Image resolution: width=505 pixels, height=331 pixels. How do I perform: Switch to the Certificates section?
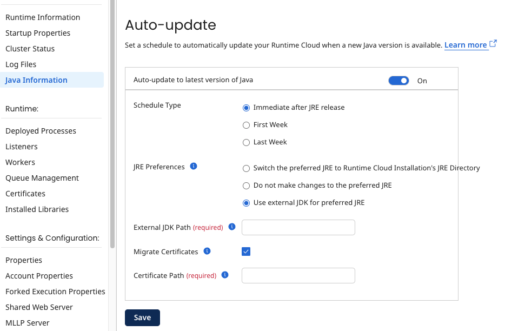25,193
